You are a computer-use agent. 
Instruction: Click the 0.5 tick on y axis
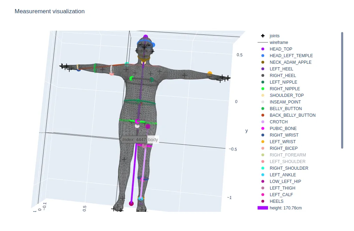(239, 55)
